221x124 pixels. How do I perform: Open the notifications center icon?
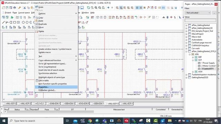216,121
